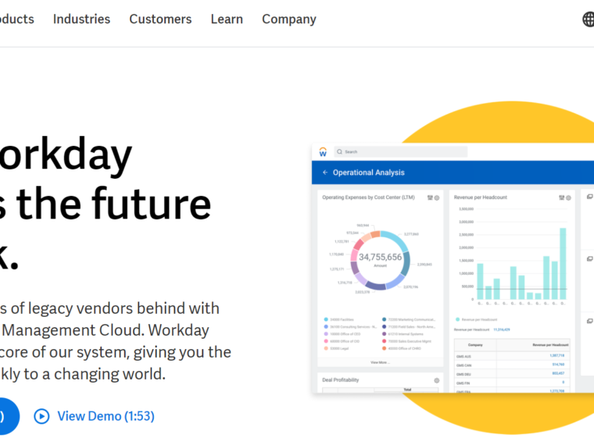Click the back arrow beside Operational Analysis
The height and width of the screenshot is (445, 594).
coord(325,173)
